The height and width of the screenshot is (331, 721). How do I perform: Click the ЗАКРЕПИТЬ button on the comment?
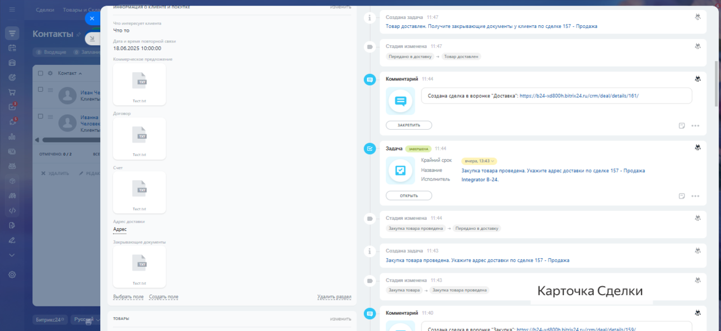409,125
